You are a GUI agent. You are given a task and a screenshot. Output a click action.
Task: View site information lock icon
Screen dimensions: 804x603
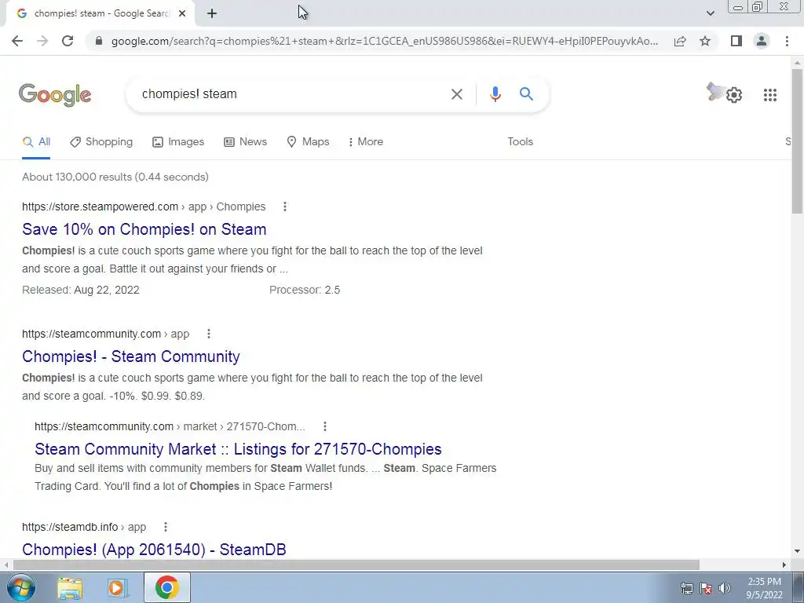point(99,41)
